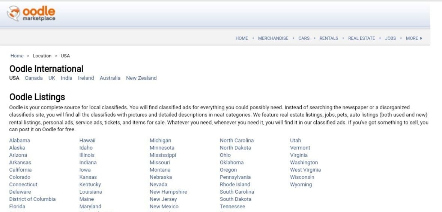Switch to Canada listings
Image resolution: width=442 pixels, height=212 pixels.
[x=34, y=78]
